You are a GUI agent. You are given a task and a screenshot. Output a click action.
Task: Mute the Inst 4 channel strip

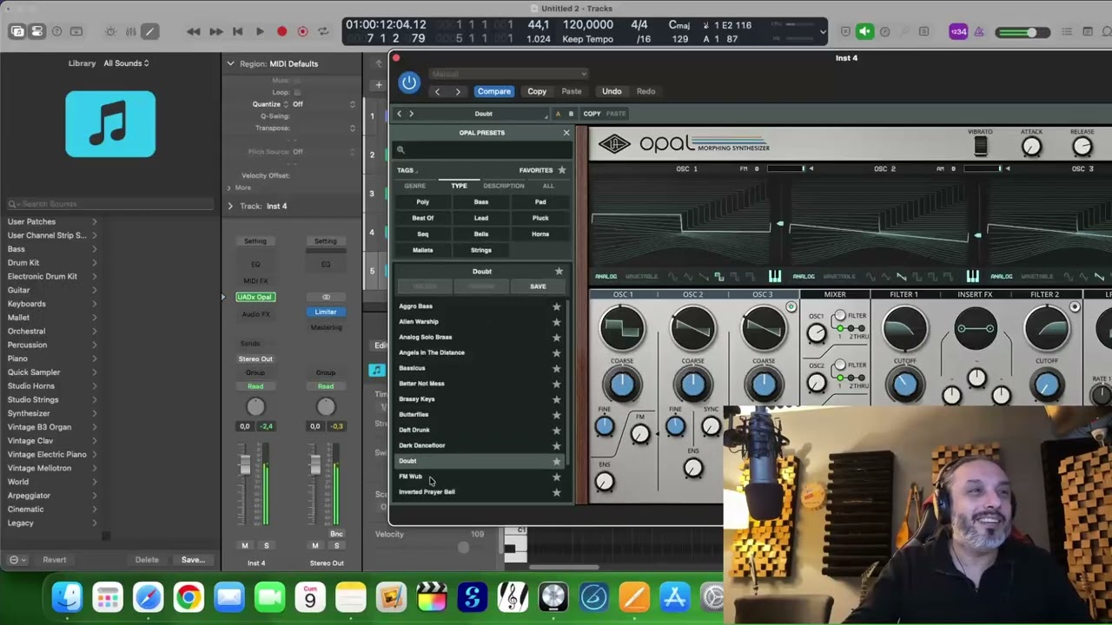coord(245,545)
